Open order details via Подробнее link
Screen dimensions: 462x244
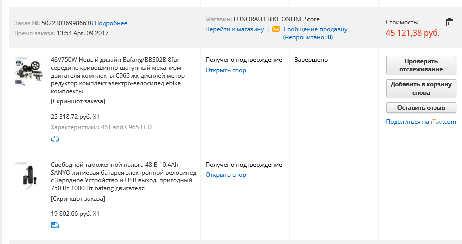[x=111, y=23]
